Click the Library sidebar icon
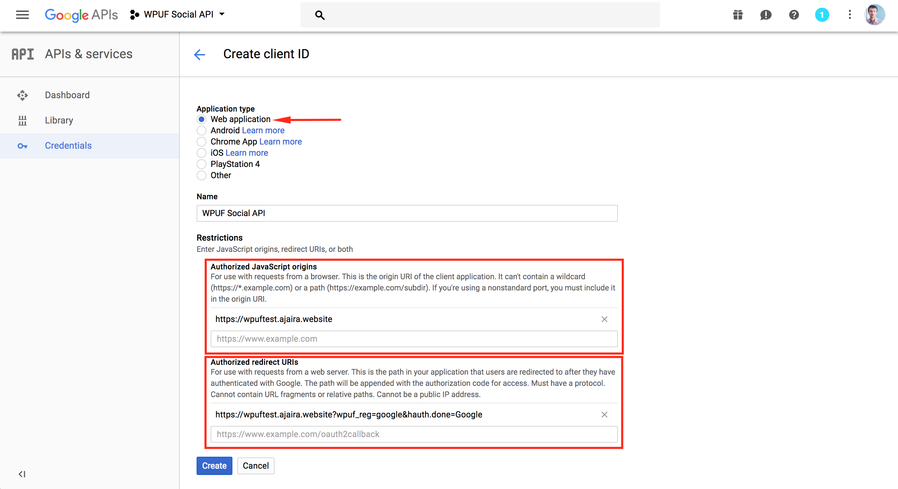This screenshot has width=898, height=489. coord(22,120)
